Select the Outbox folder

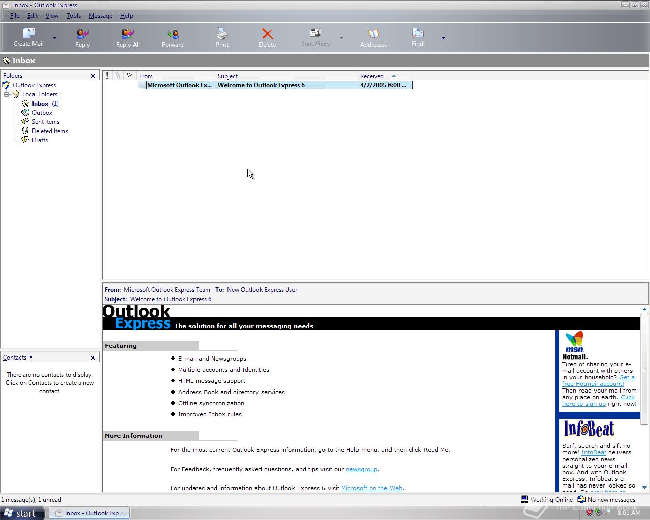click(x=42, y=113)
